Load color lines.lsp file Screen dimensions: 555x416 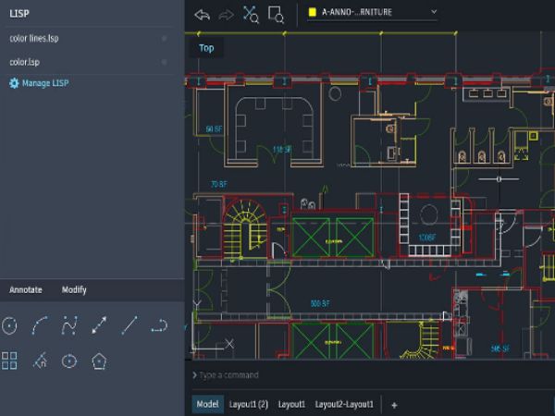pyautogui.click(x=34, y=38)
